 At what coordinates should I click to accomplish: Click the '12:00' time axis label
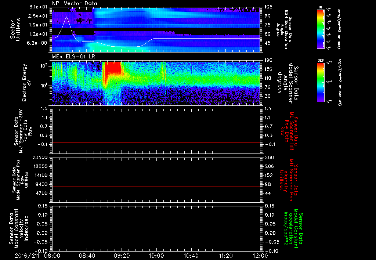click(x=260, y=256)
